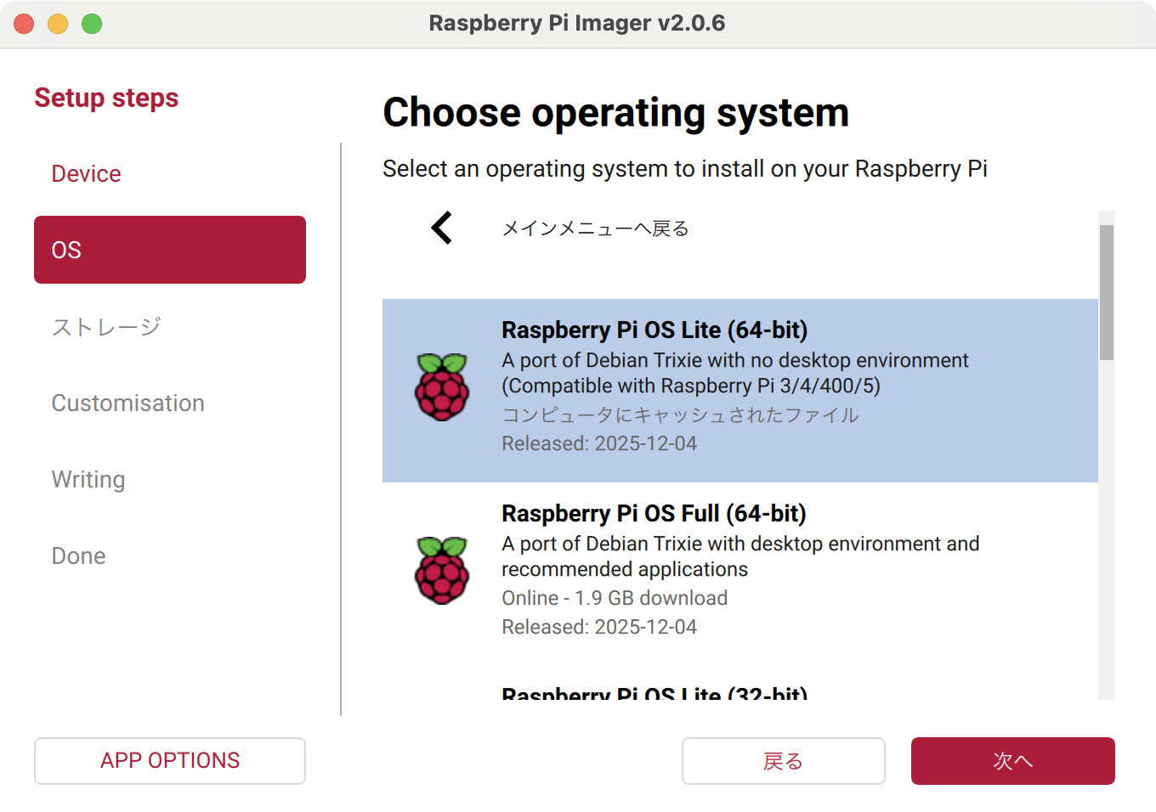Click the 'Choose operating system' heading
Screen dimensions: 1156x812
[616, 113]
